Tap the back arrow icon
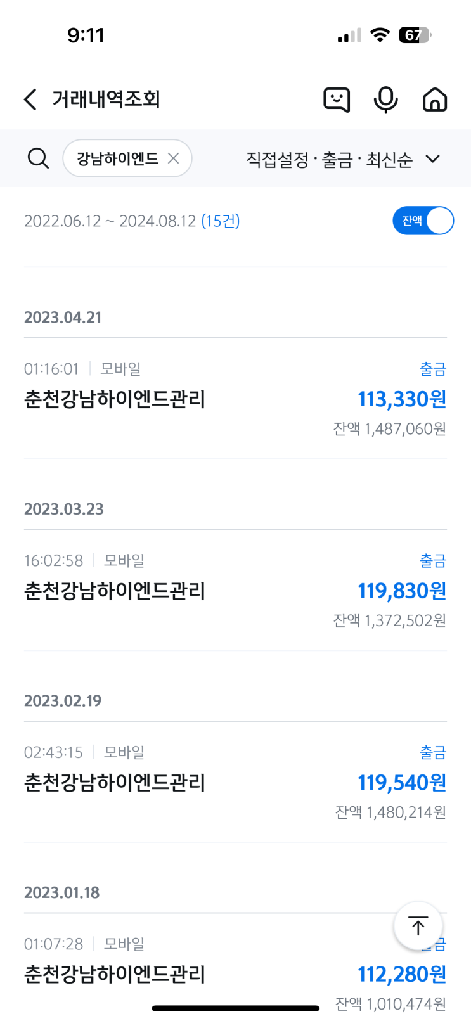 (x=30, y=100)
